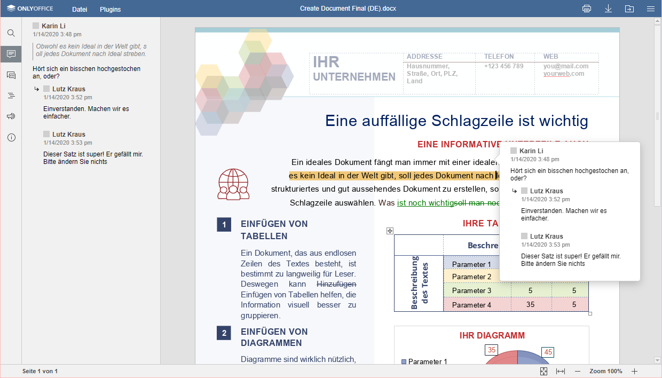
Task: Print the document via printer icon
Action: [x=587, y=9]
